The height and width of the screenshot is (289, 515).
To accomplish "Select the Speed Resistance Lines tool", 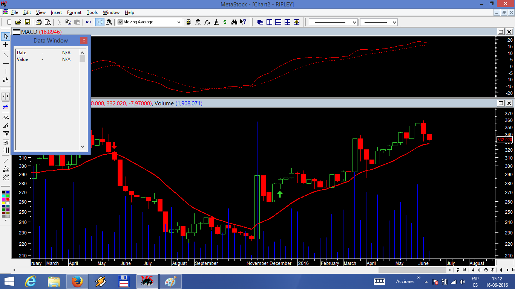I will [x=6, y=126].
